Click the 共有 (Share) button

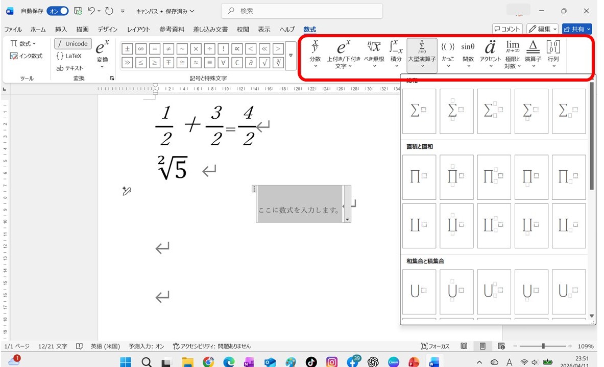tap(576, 29)
